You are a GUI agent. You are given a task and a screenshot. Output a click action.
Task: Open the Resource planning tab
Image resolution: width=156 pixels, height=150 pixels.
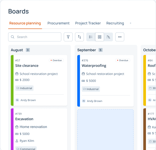coord(25,23)
